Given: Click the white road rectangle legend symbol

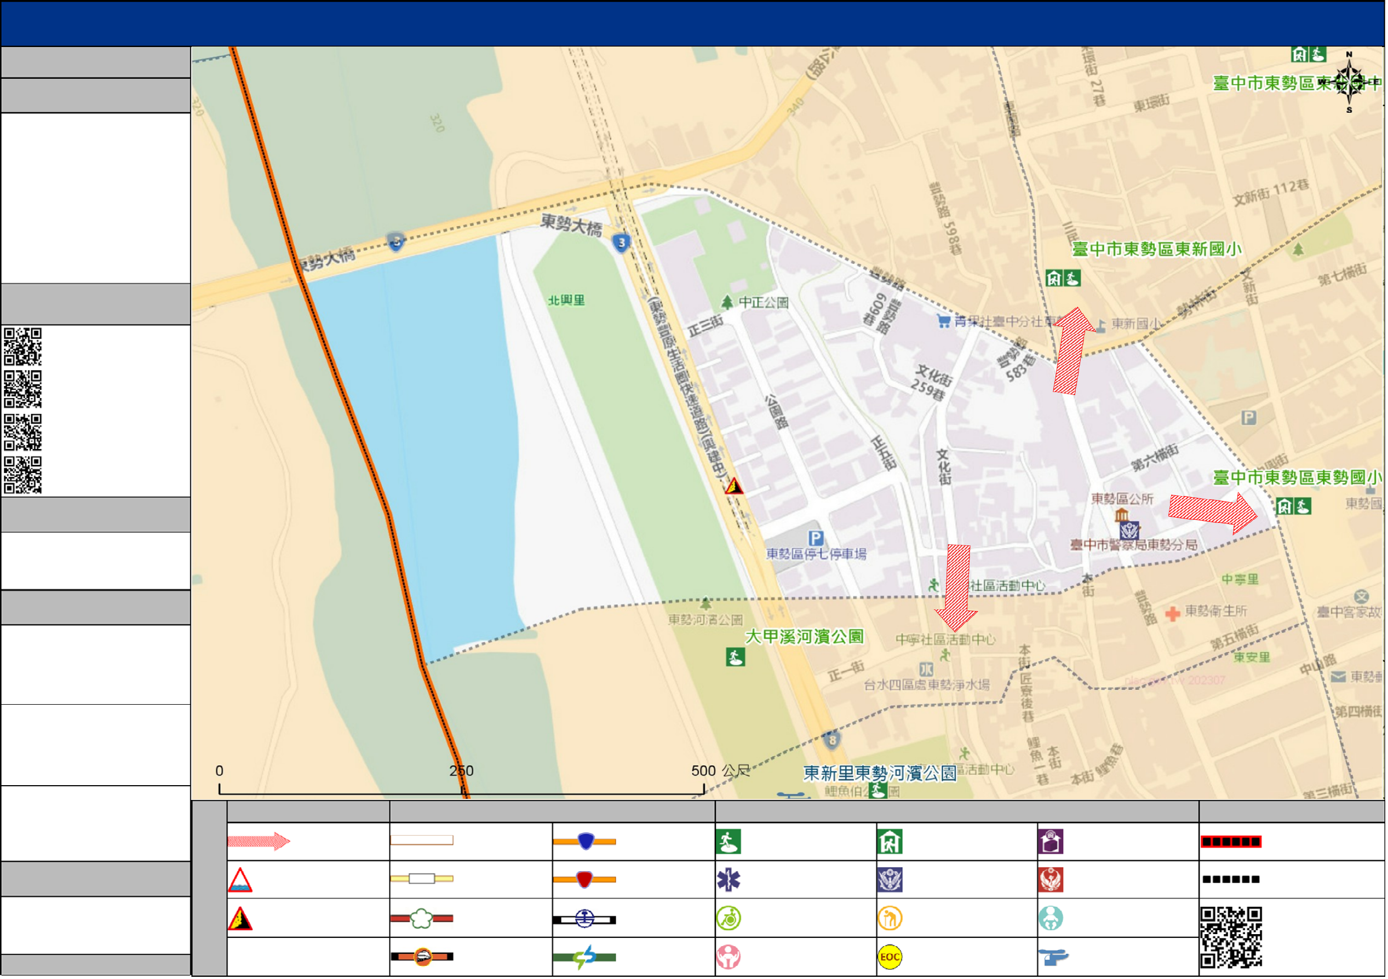Looking at the screenshot, I should (x=422, y=840).
